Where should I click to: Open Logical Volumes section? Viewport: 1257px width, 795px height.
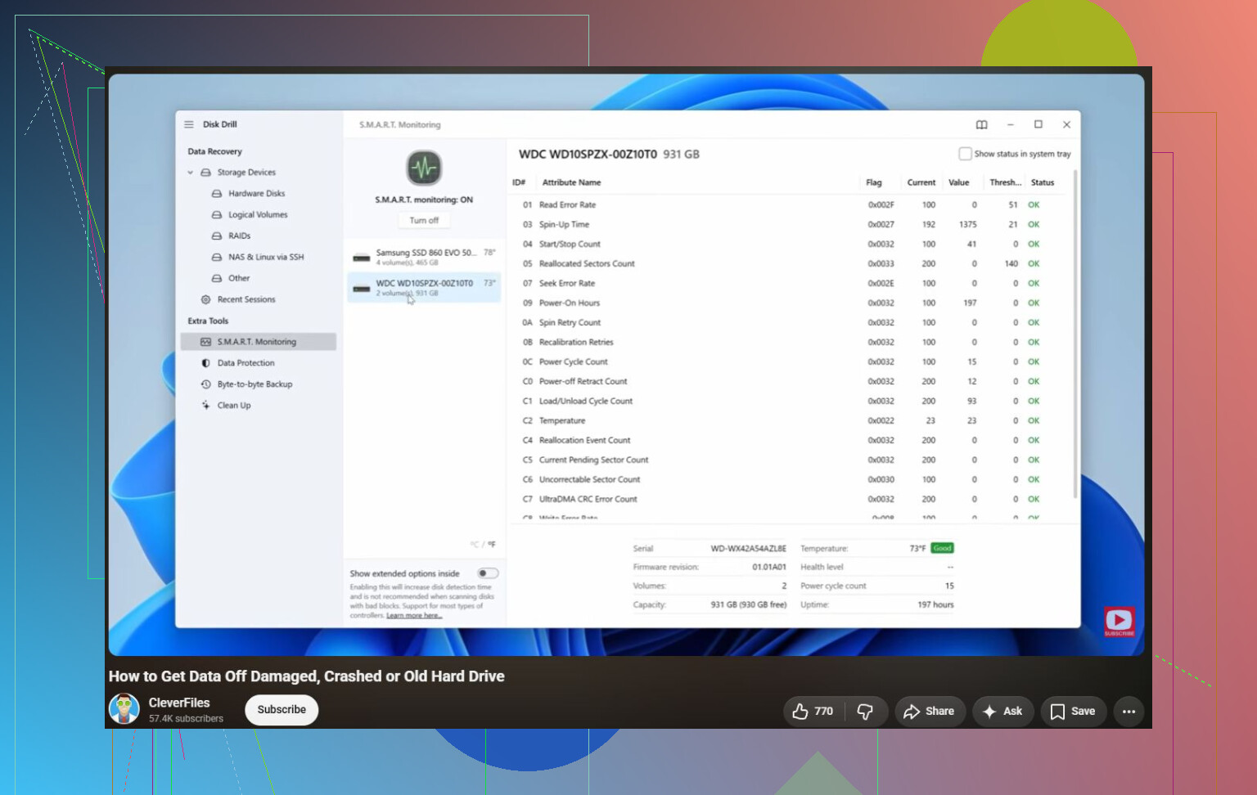pos(258,215)
